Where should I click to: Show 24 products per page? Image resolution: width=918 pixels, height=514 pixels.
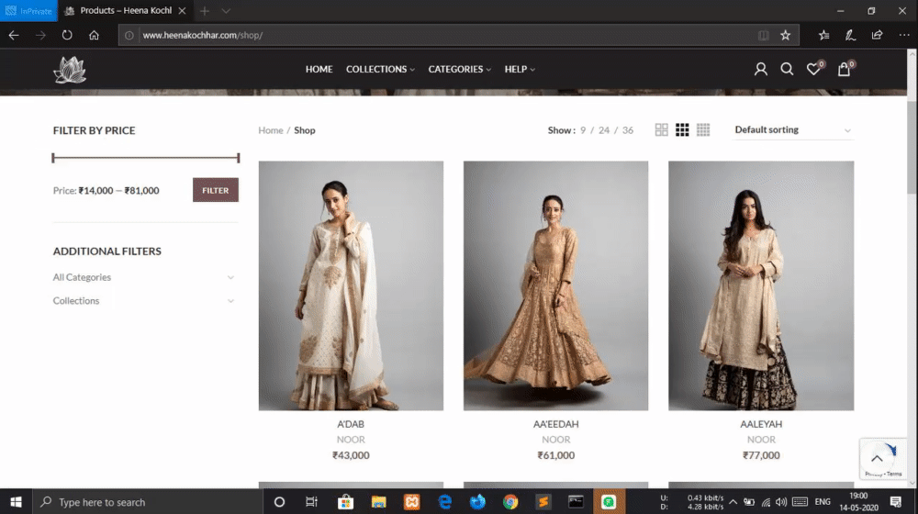[x=604, y=130]
